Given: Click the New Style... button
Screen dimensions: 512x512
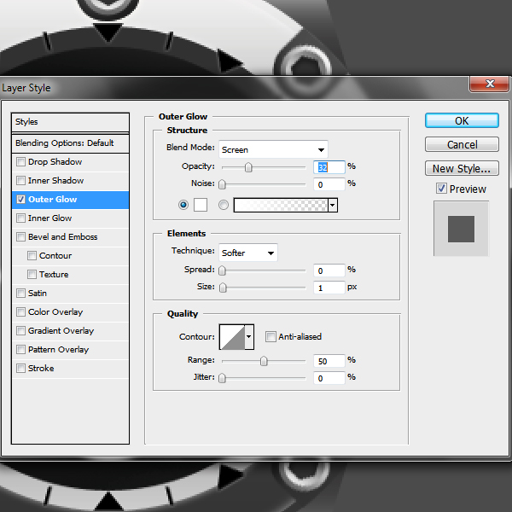Looking at the screenshot, I should (x=462, y=168).
